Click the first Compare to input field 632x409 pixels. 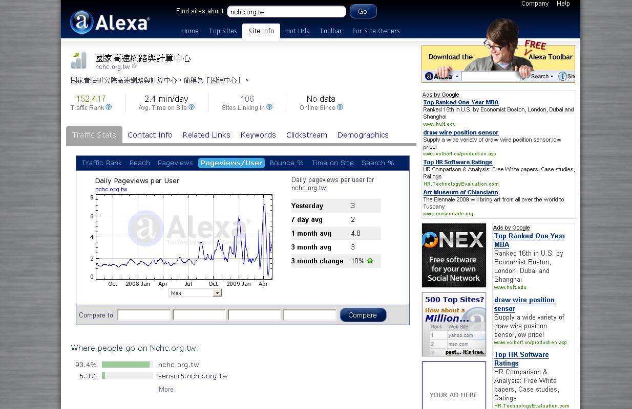144,315
